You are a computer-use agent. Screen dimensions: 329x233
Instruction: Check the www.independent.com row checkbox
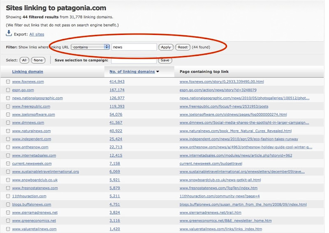click(8, 139)
